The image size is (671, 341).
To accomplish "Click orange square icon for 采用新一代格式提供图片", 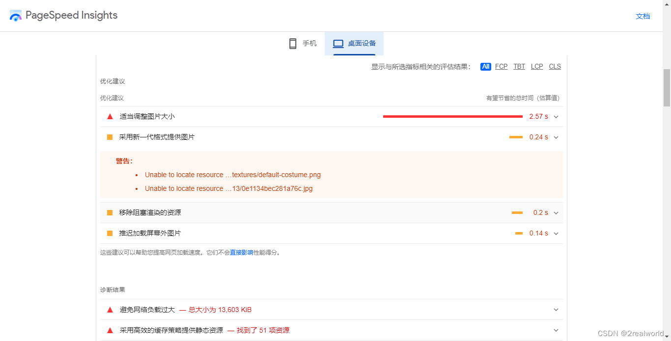I will point(110,137).
